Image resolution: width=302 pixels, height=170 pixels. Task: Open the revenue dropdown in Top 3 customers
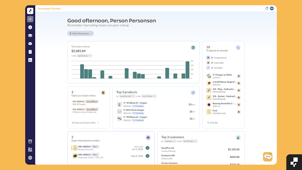[x=170, y=141]
